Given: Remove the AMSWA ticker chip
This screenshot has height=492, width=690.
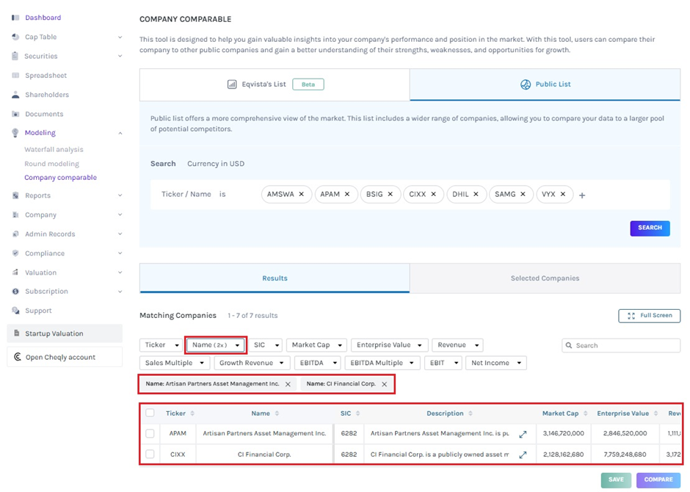Looking at the screenshot, I should [302, 195].
